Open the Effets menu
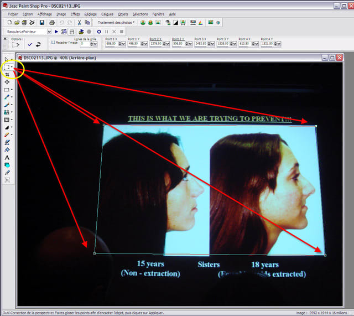Screen dimensions: 354x316 [75, 13]
